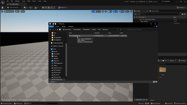Open the Selection Mode dropdown
This screenshot has height=105, width=187.
pos(13,8)
